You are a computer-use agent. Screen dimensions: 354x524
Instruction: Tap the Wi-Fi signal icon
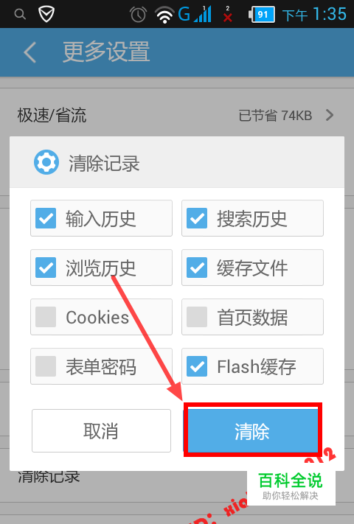point(164,15)
